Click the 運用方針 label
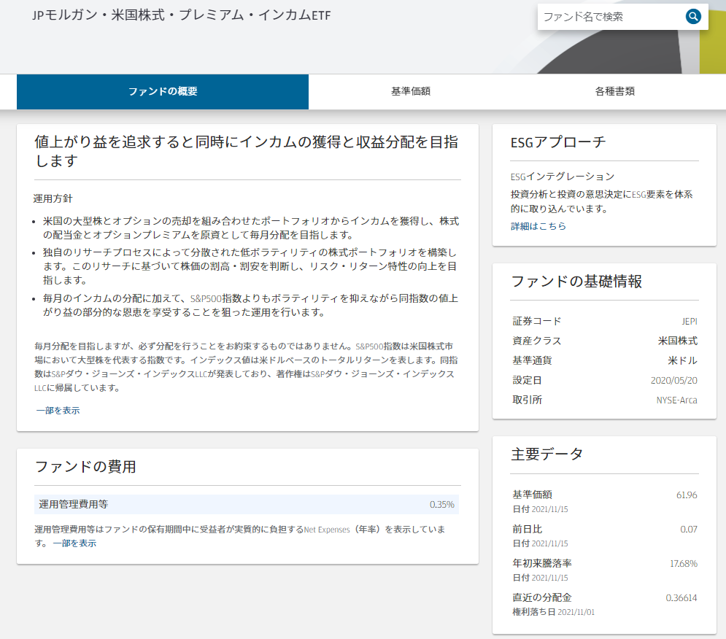This screenshot has width=726, height=639. click(x=53, y=198)
